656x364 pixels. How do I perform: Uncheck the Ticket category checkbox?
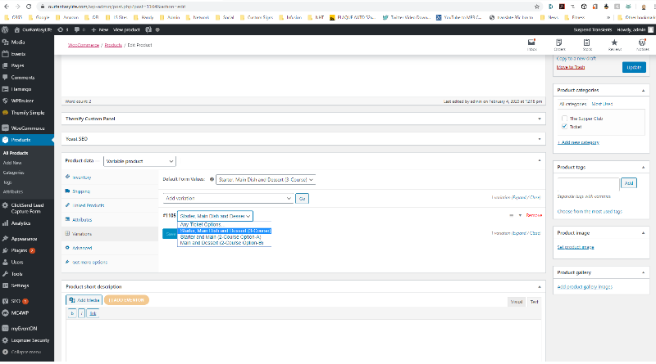tap(563, 127)
